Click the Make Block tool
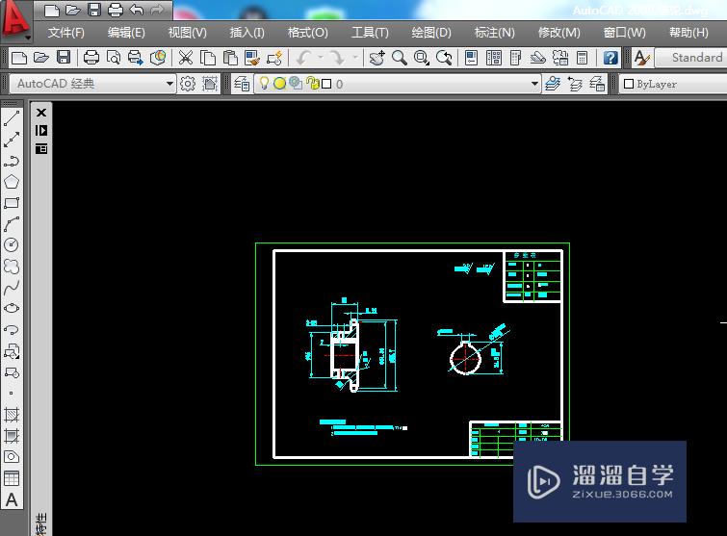This screenshot has width=727, height=536. pyautogui.click(x=12, y=372)
